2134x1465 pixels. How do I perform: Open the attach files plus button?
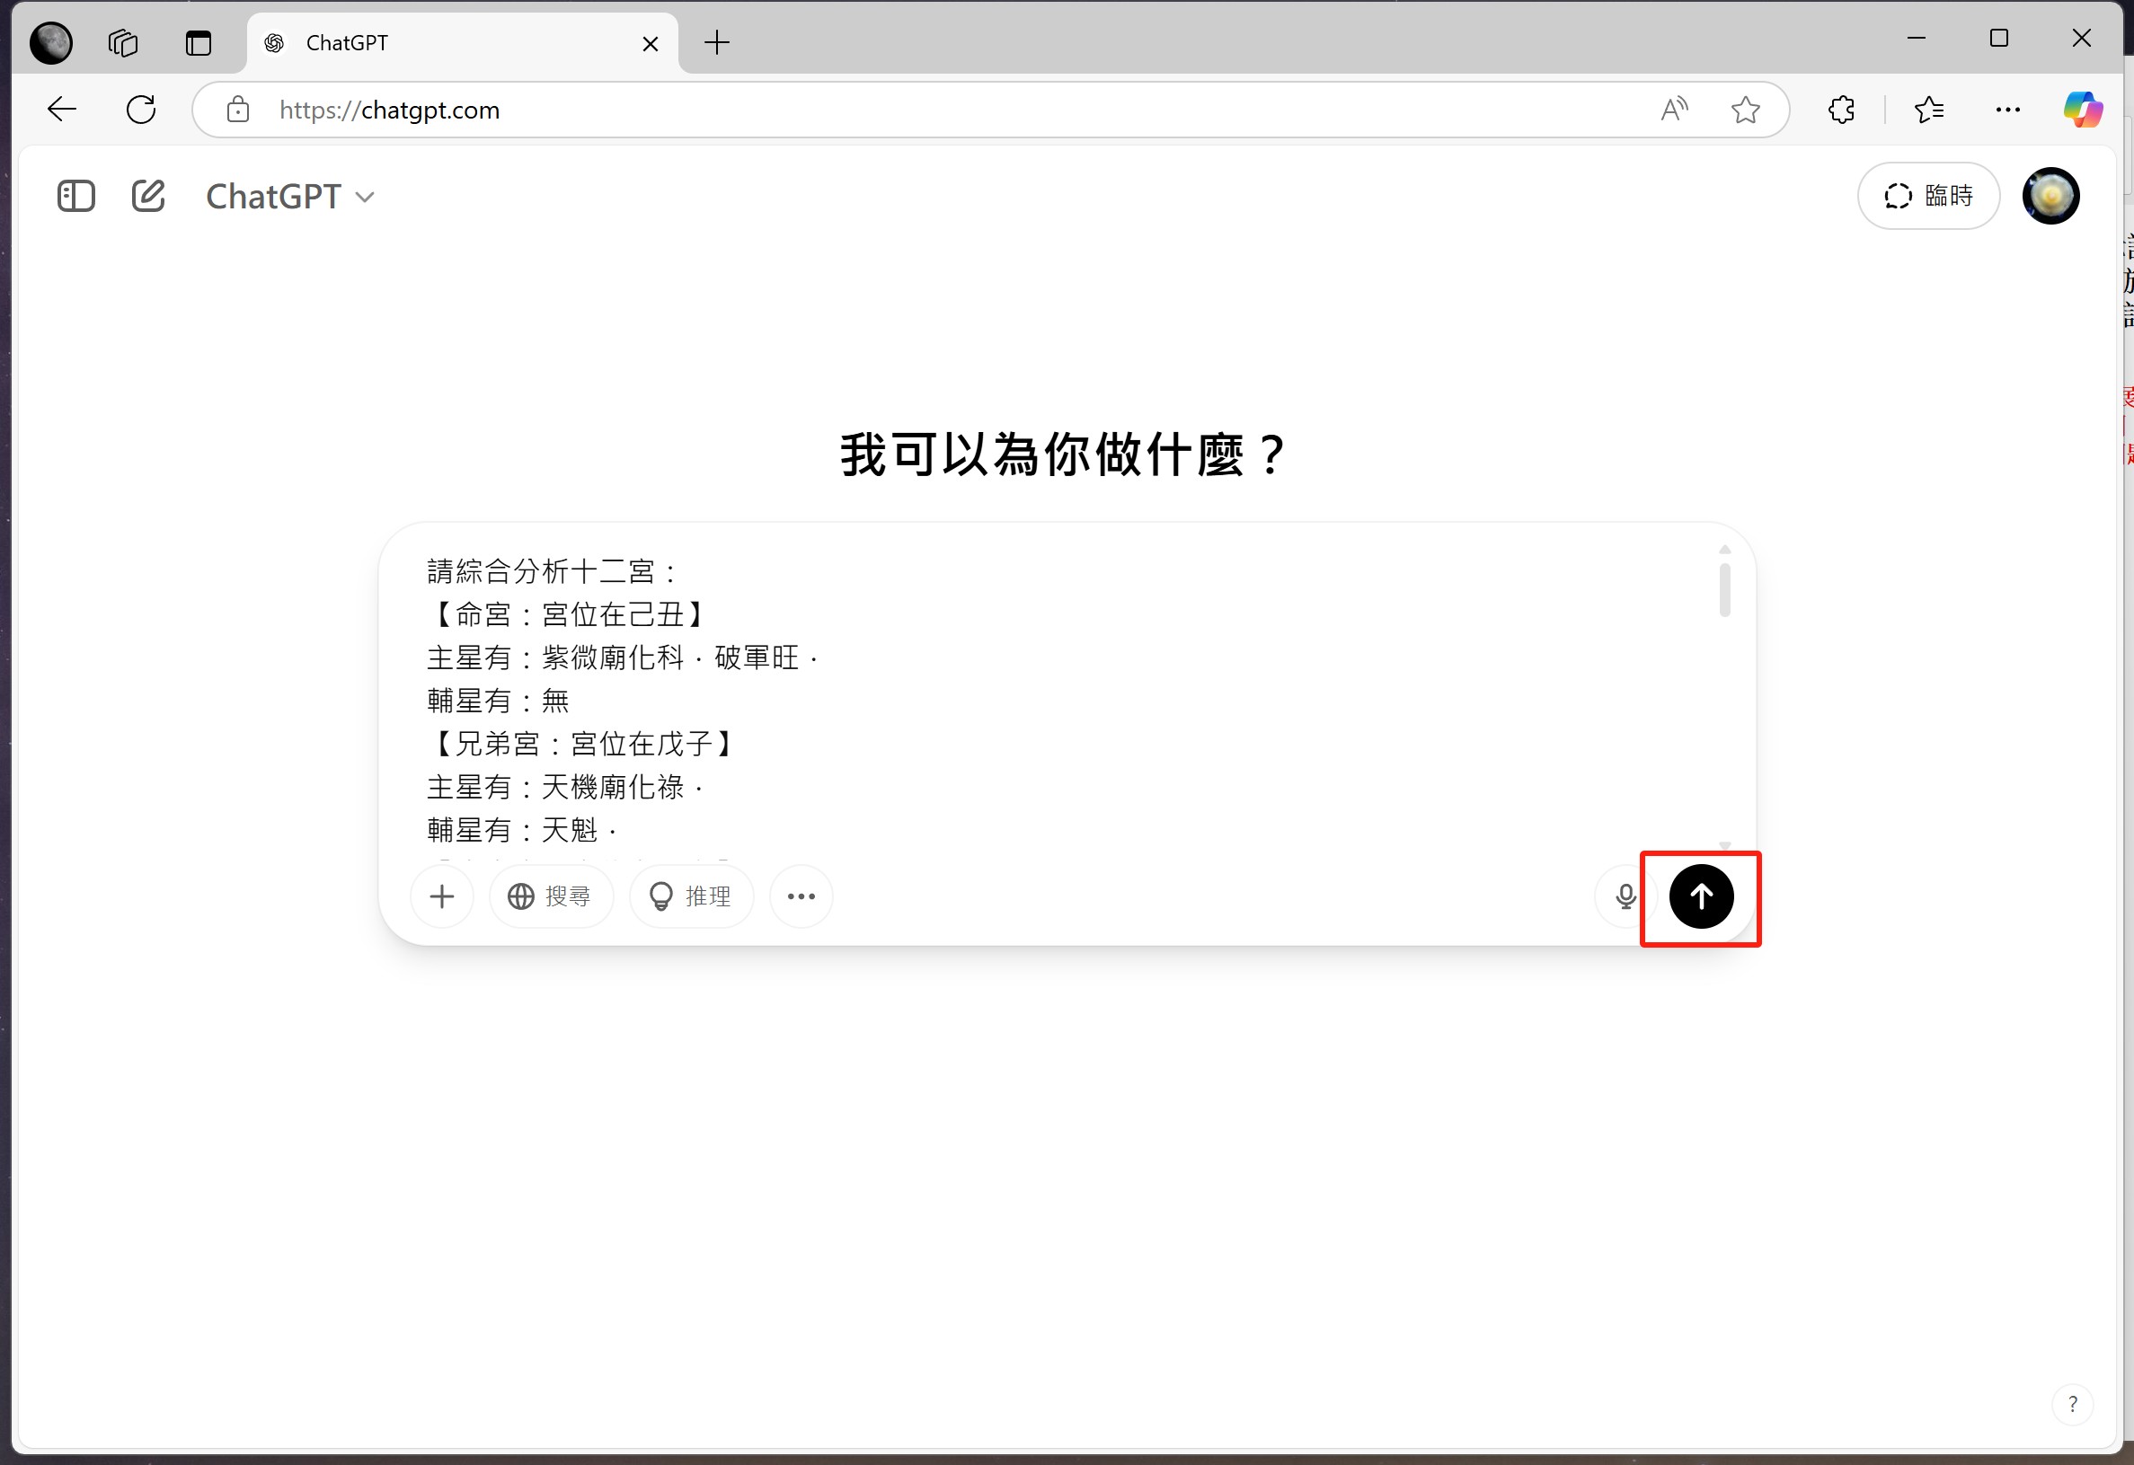coord(442,896)
